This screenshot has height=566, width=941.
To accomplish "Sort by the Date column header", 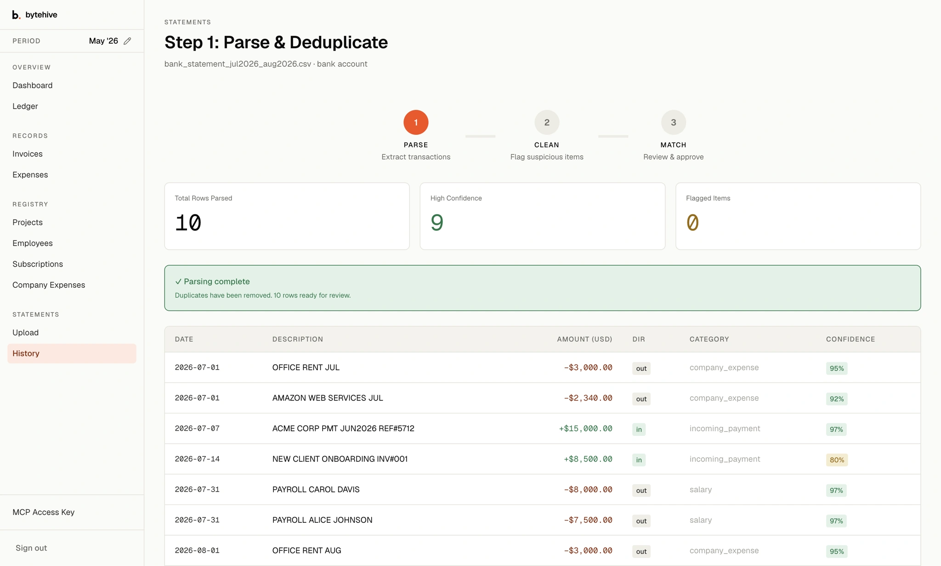I will tap(184, 339).
